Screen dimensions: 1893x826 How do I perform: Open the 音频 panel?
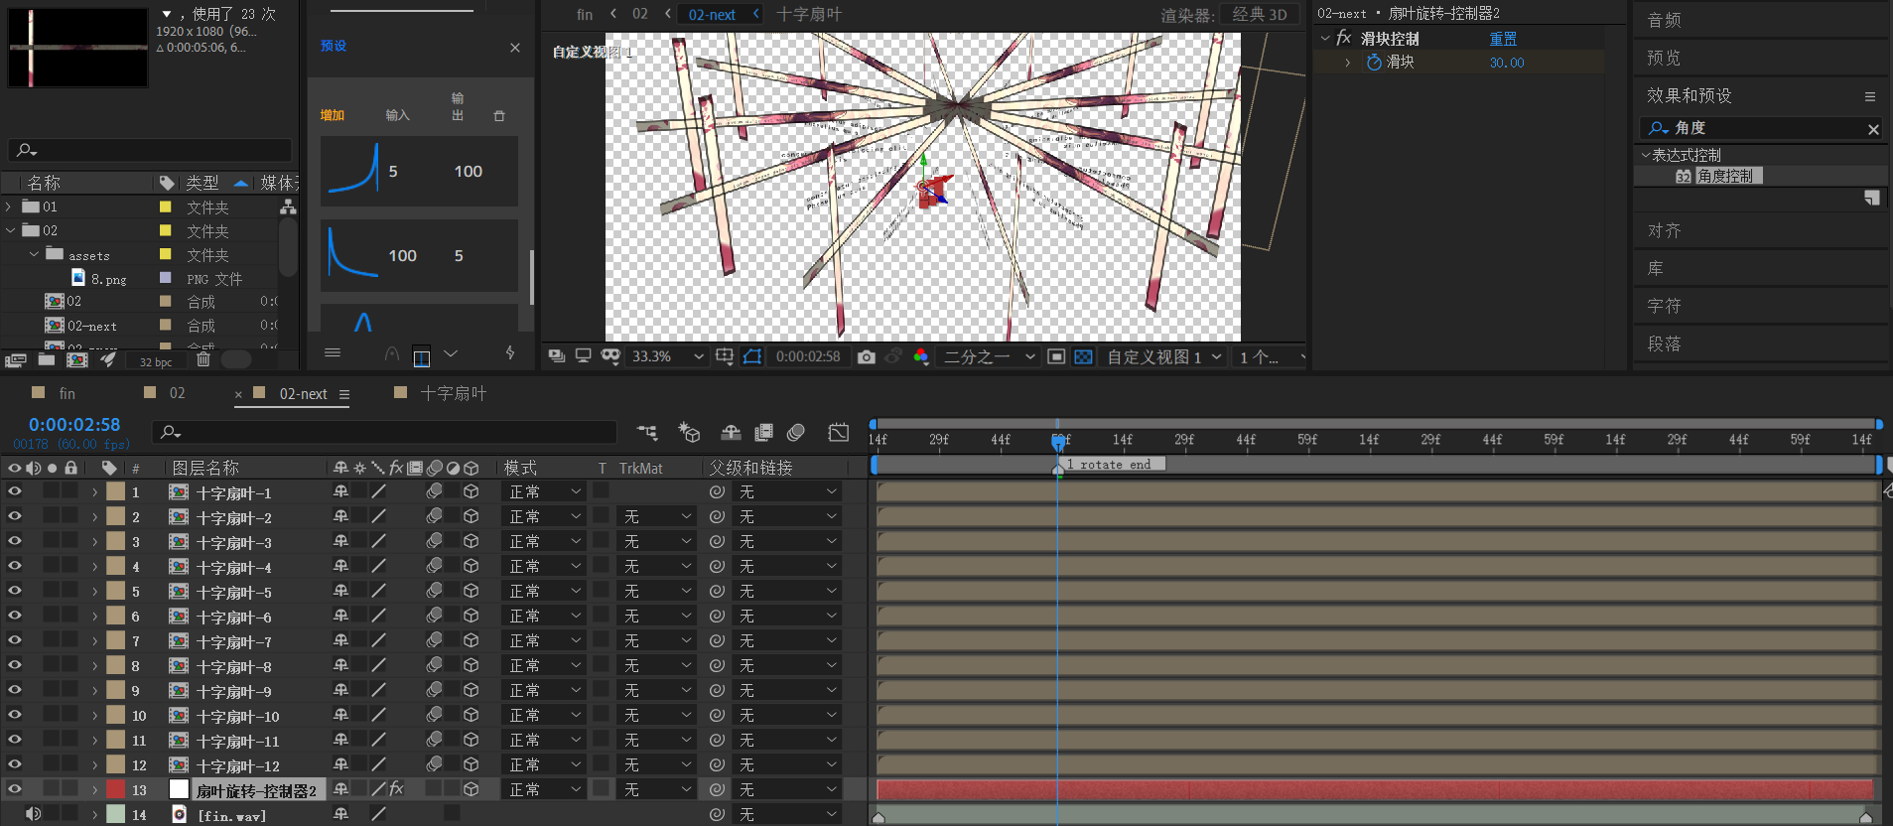tap(1664, 20)
